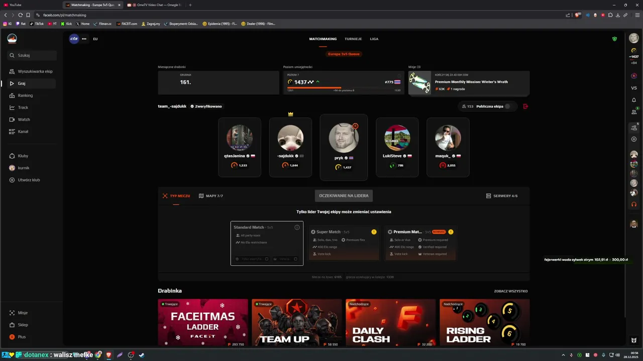This screenshot has width=643, height=361.
Task: Open Watch in the sidebar
Action: [31, 119]
